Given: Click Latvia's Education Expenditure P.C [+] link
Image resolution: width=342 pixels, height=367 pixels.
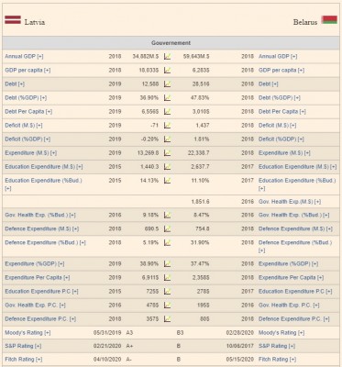Looking at the screenshot, I should pyautogui.click(x=41, y=291).
